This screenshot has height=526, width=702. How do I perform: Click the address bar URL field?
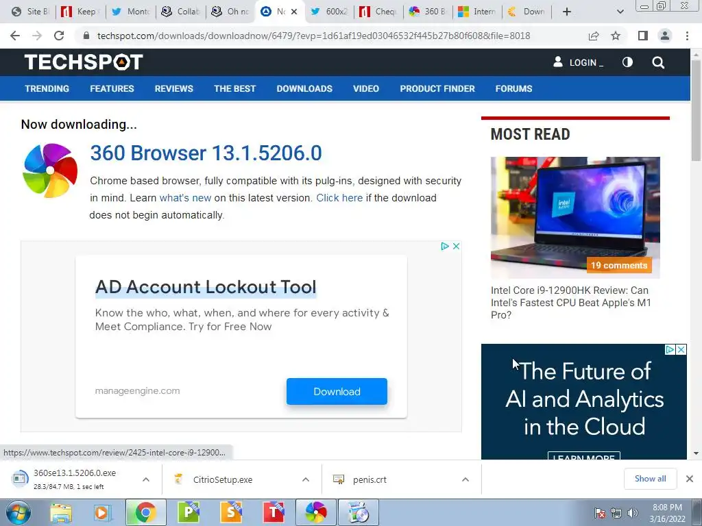313,36
